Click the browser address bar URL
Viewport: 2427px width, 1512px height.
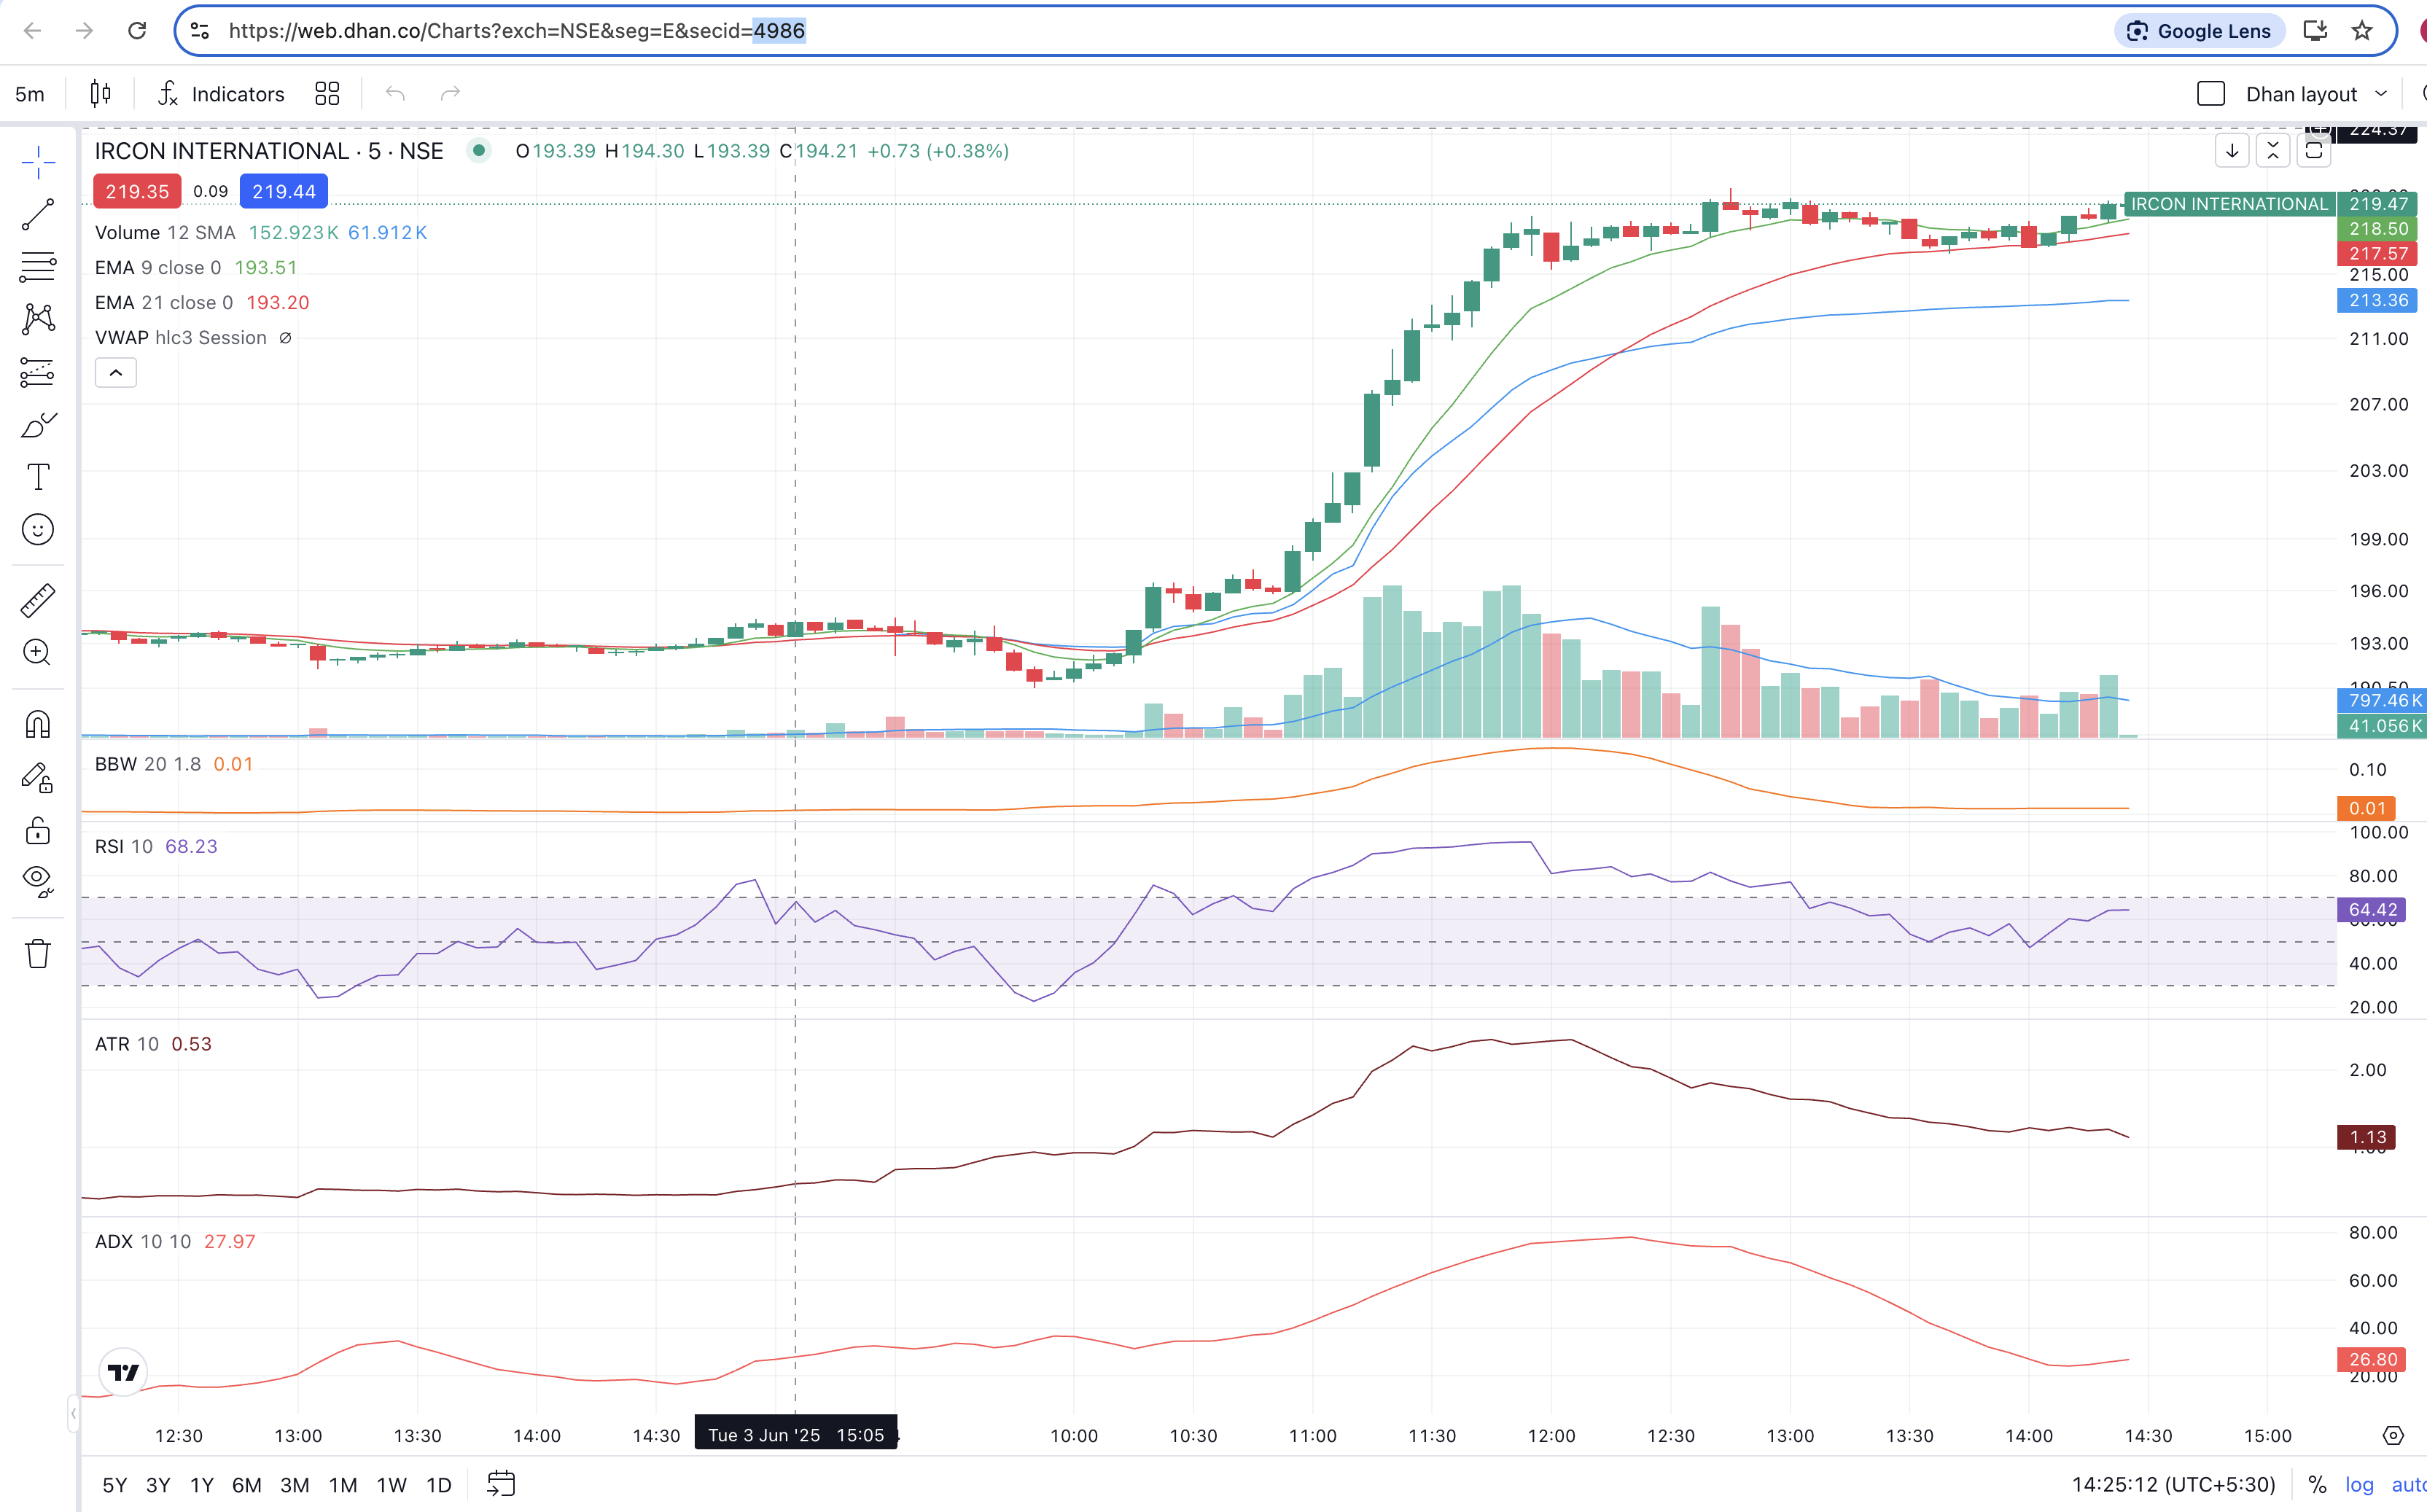coord(517,31)
